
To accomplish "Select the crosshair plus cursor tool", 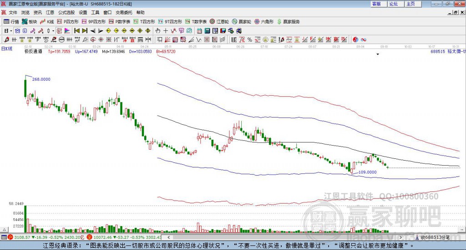I will tap(166, 31).
